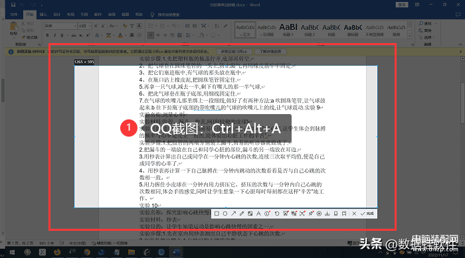Open the font name box showing 宋体
The image size is (465, 258).
coord(60,26)
